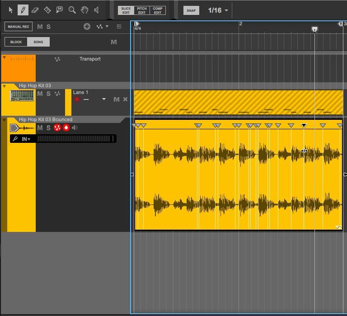
Task: Mute the Hip Hop Kit 03 Bounced track
Action: 40,128
